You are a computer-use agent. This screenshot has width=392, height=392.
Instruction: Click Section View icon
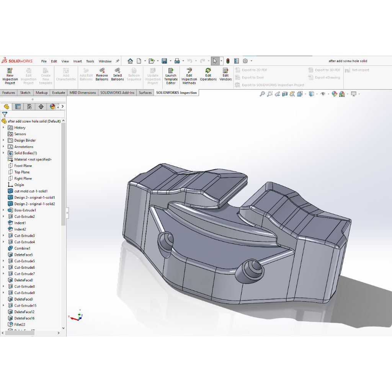point(285,94)
